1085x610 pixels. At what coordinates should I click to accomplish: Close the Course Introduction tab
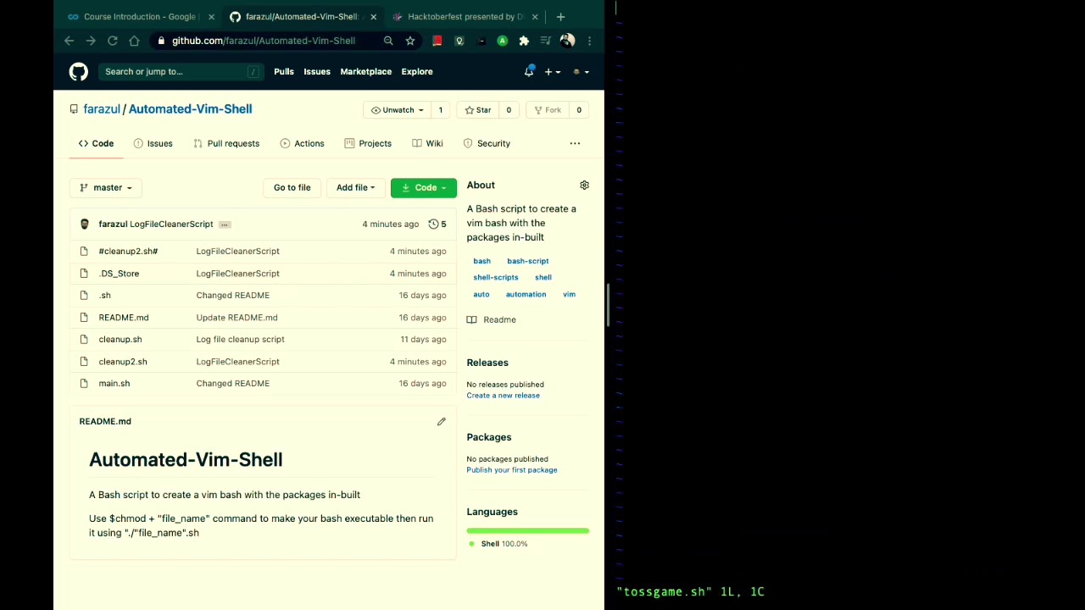(211, 17)
